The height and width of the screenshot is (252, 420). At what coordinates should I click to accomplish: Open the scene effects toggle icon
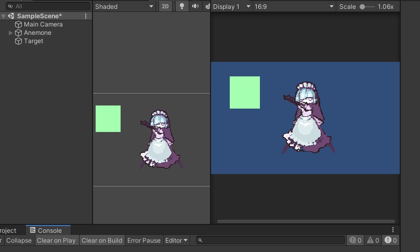tap(207, 6)
